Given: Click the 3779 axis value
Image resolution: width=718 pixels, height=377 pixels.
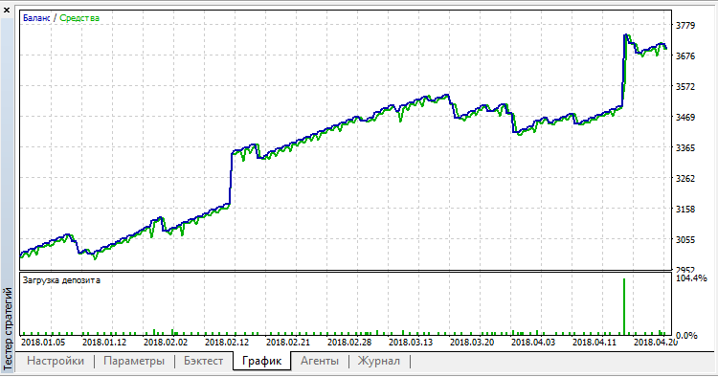Looking at the screenshot, I should tap(685, 26).
